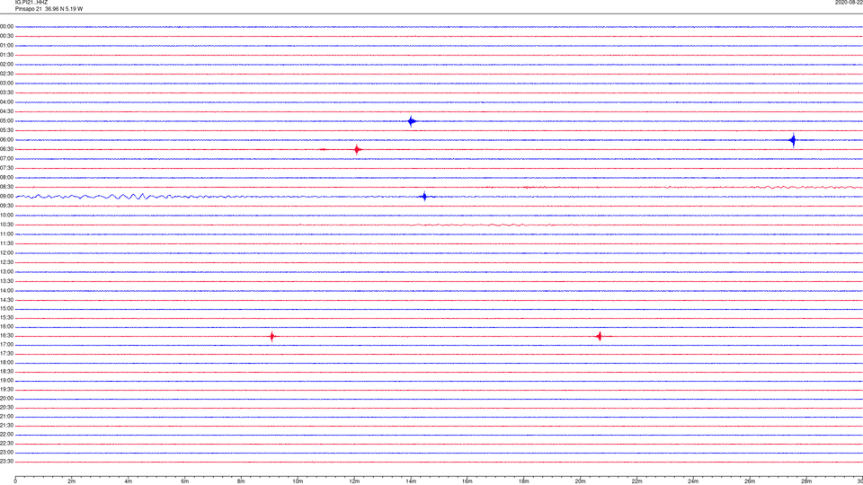Click the '07:30' row label
This screenshot has width=863, height=485.
pos(6,168)
